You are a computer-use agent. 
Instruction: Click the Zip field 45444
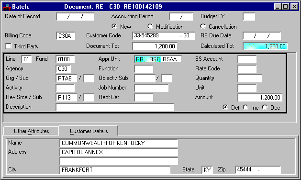tap(258, 170)
